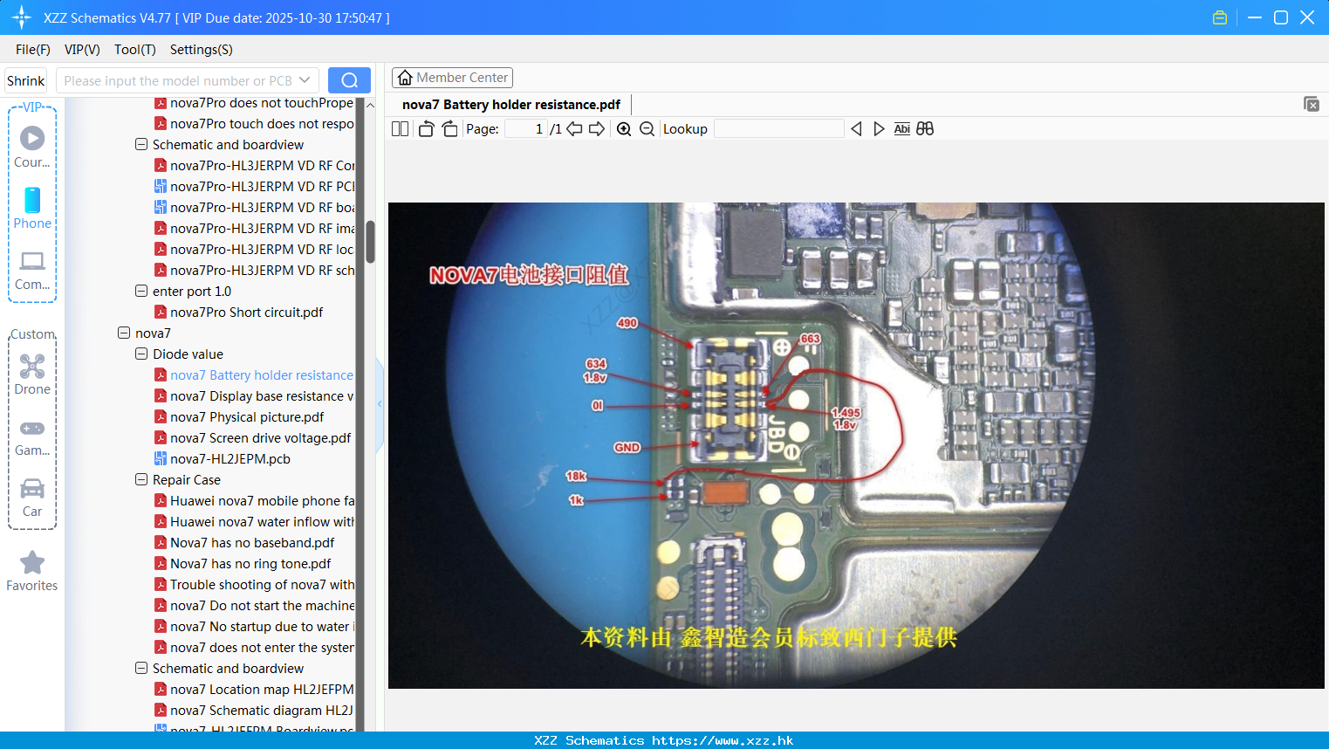Open Nova7 has no ring tone.pdf

[x=250, y=563]
